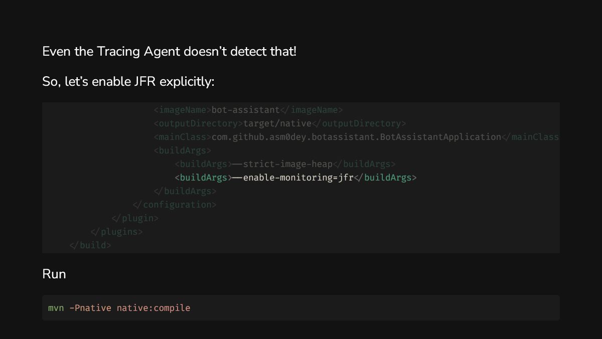602x339 pixels.
Task: Click the opening '<mainClass>' tag
Action: pos(183,137)
